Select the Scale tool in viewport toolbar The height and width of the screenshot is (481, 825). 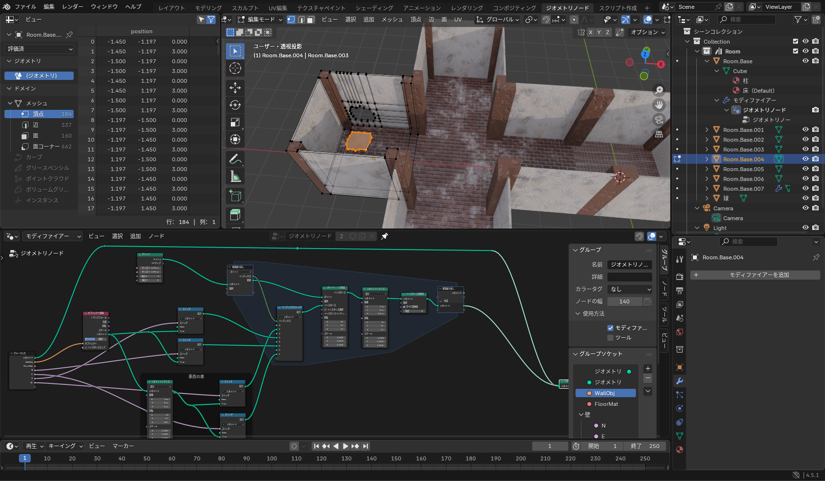tap(235, 122)
